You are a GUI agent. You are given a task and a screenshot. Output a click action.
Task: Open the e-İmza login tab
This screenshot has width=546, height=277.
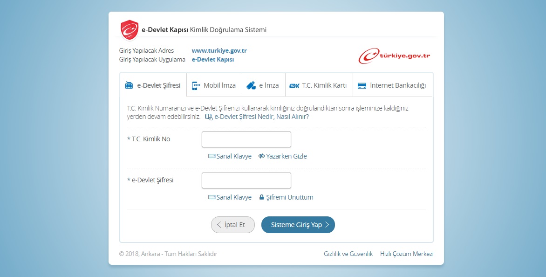point(263,85)
